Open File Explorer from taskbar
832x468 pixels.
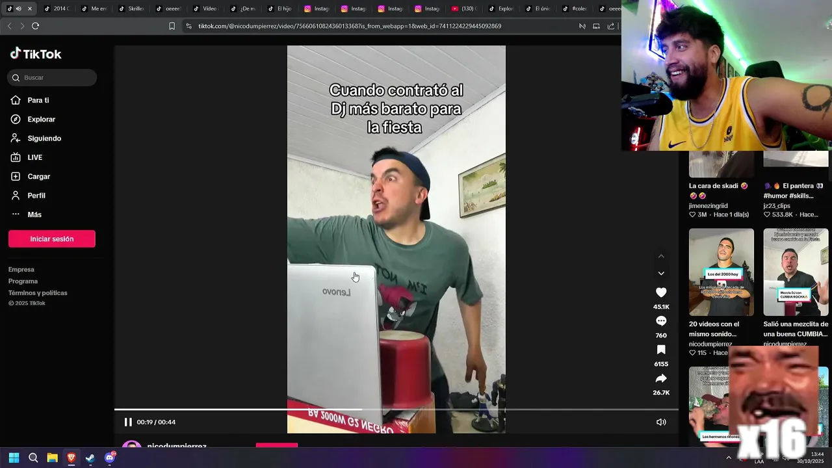[x=52, y=458]
